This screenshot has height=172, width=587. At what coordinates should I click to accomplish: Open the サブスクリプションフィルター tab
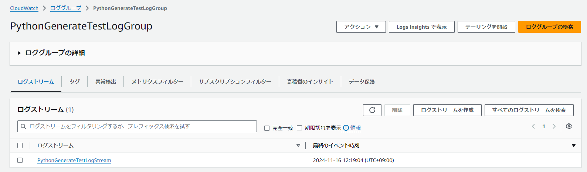(x=235, y=82)
